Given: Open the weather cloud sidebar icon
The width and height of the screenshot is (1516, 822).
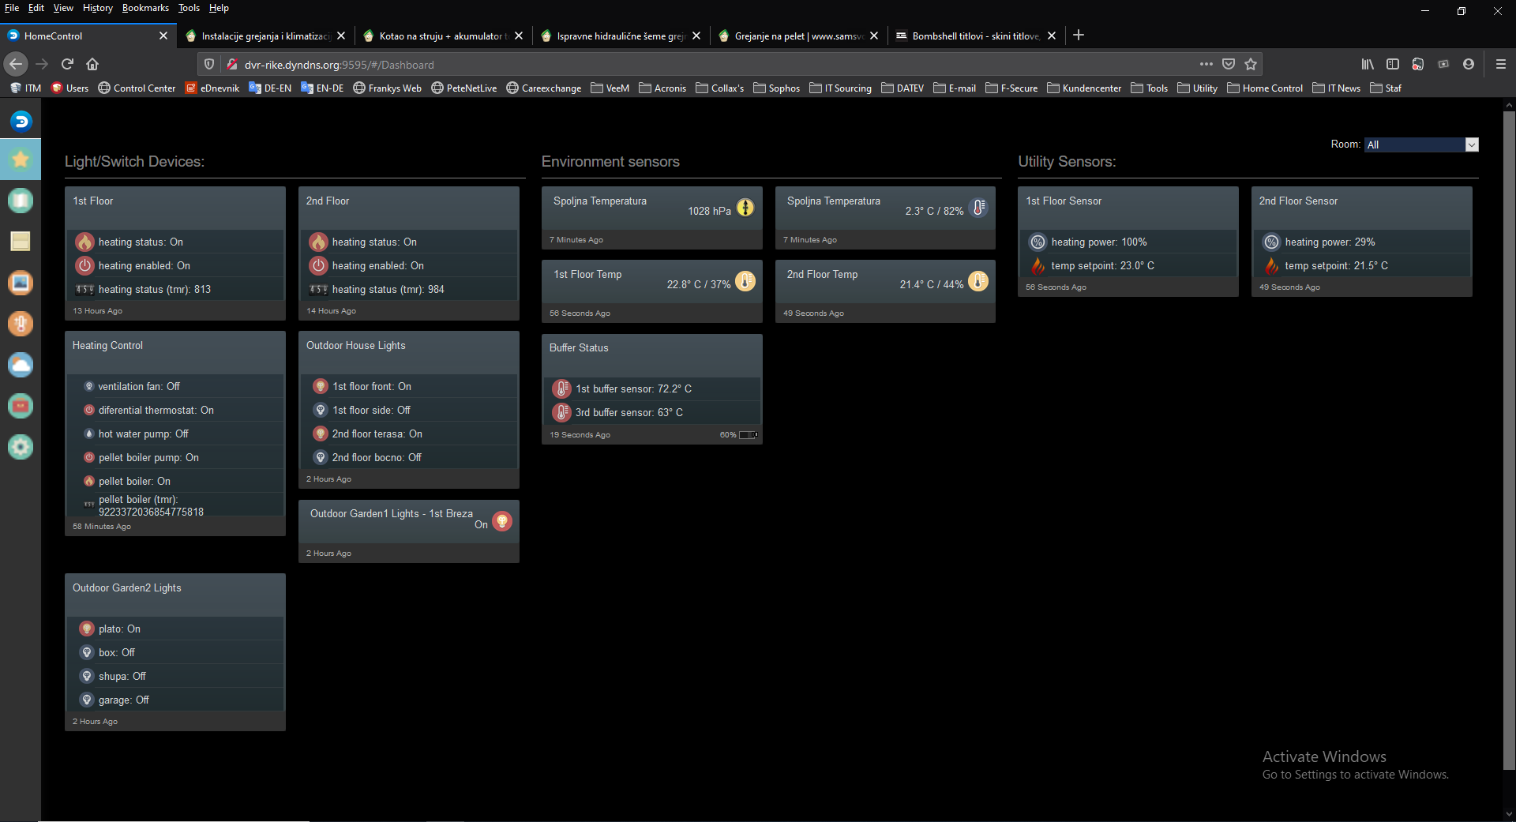Looking at the screenshot, I should tap(21, 365).
